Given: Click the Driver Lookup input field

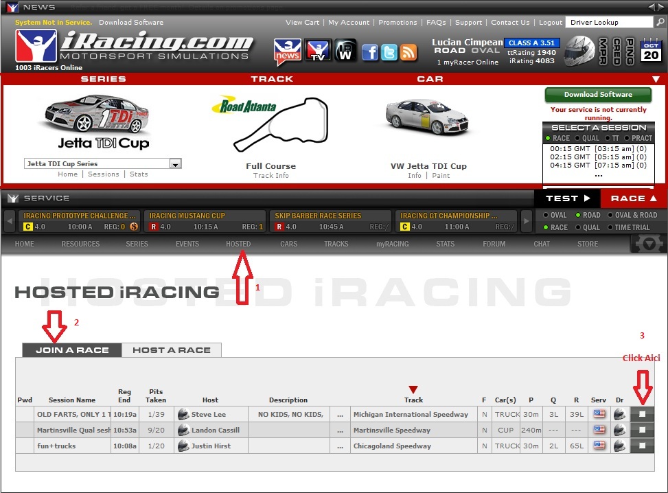Looking at the screenshot, I should pyautogui.click(x=609, y=22).
